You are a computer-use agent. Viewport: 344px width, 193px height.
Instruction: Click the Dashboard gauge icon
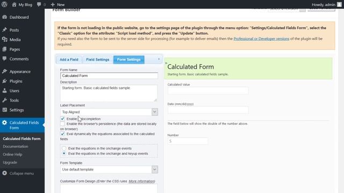click(x=5, y=17)
